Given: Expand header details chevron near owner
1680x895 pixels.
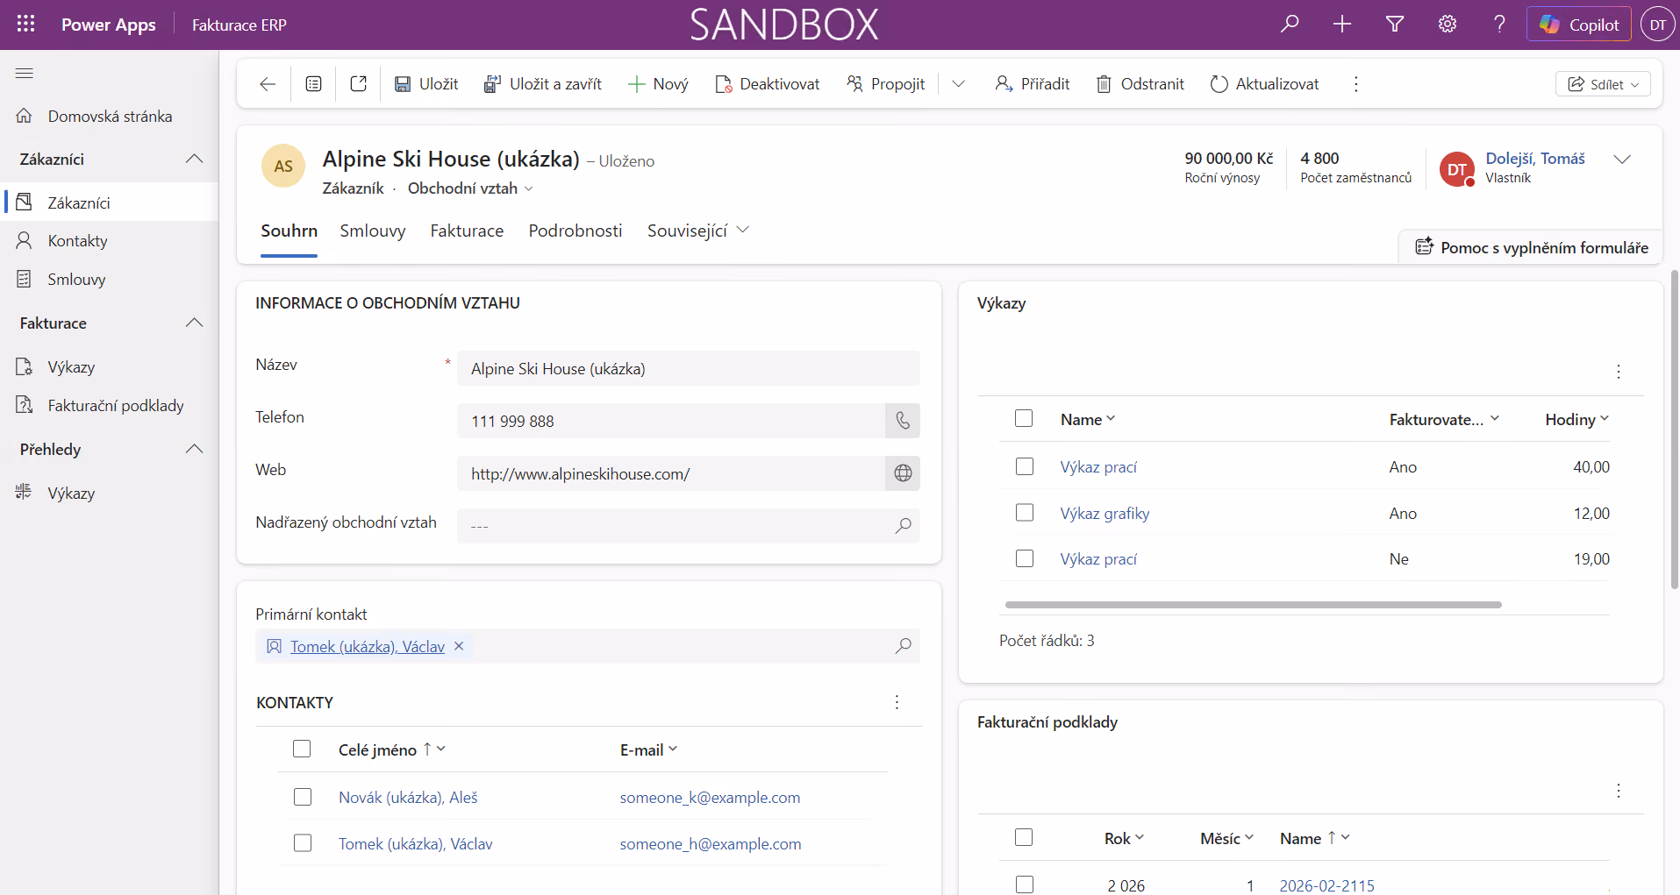Looking at the screenshot, I should click(x=1622, y=160).
